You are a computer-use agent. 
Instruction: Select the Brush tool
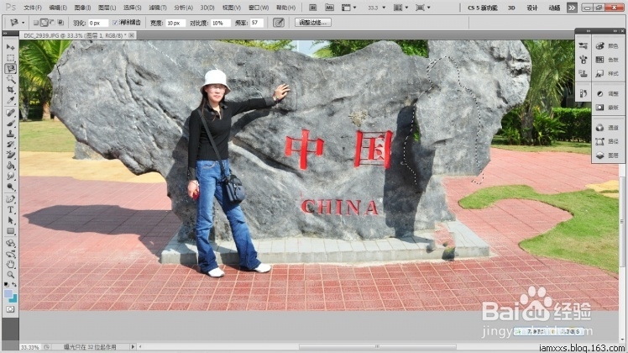point(10,124)
